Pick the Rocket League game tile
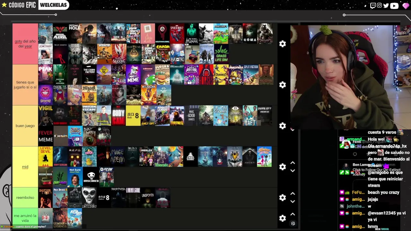 click(x=162, y=116)
